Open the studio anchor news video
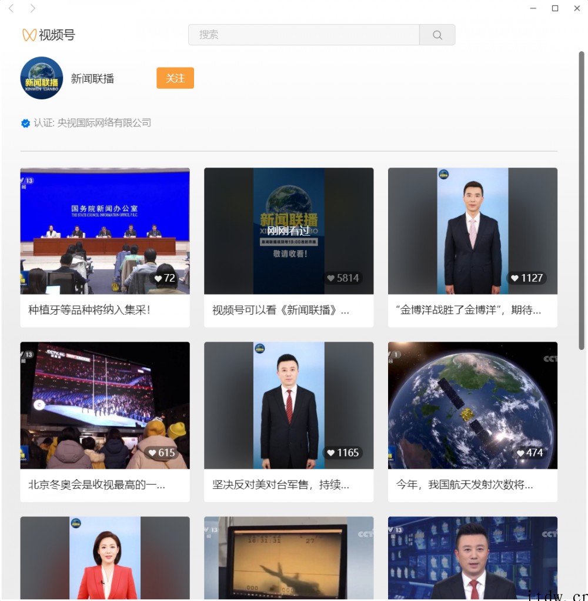The width and height of the screenshot is (588, 601). pos(473,558)
